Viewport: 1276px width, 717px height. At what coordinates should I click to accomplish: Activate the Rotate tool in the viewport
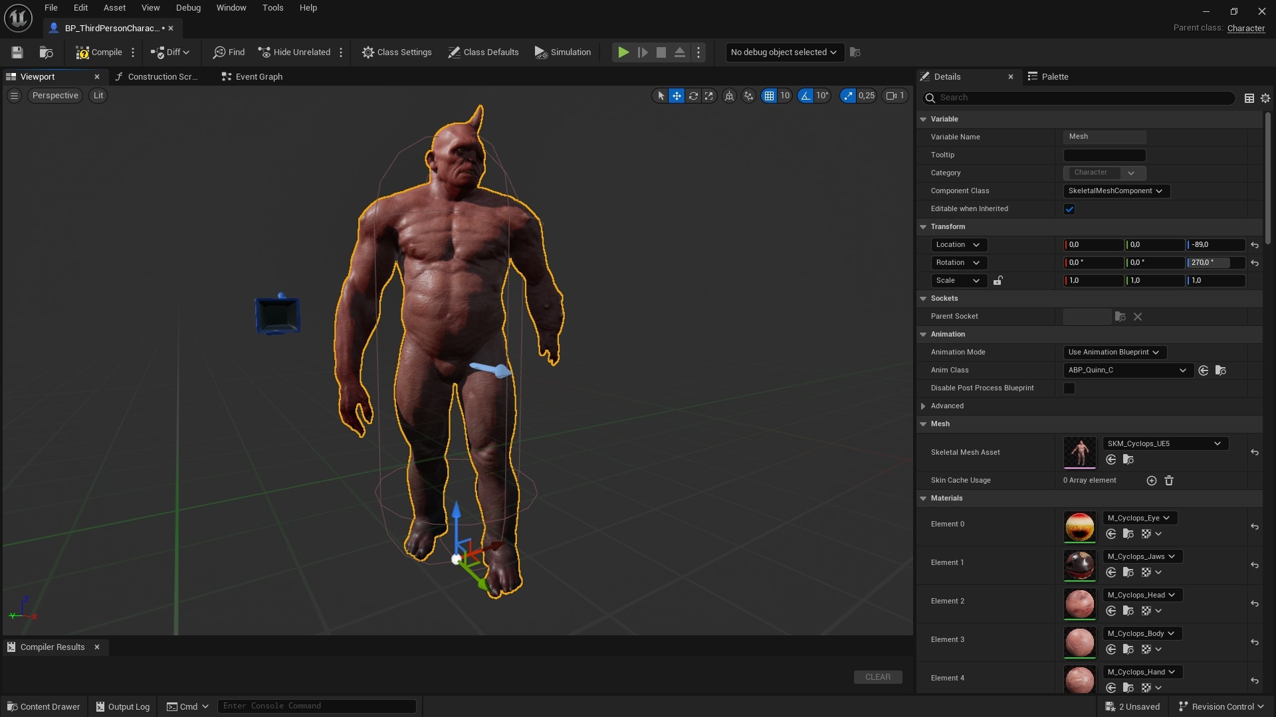coord(693,96)
